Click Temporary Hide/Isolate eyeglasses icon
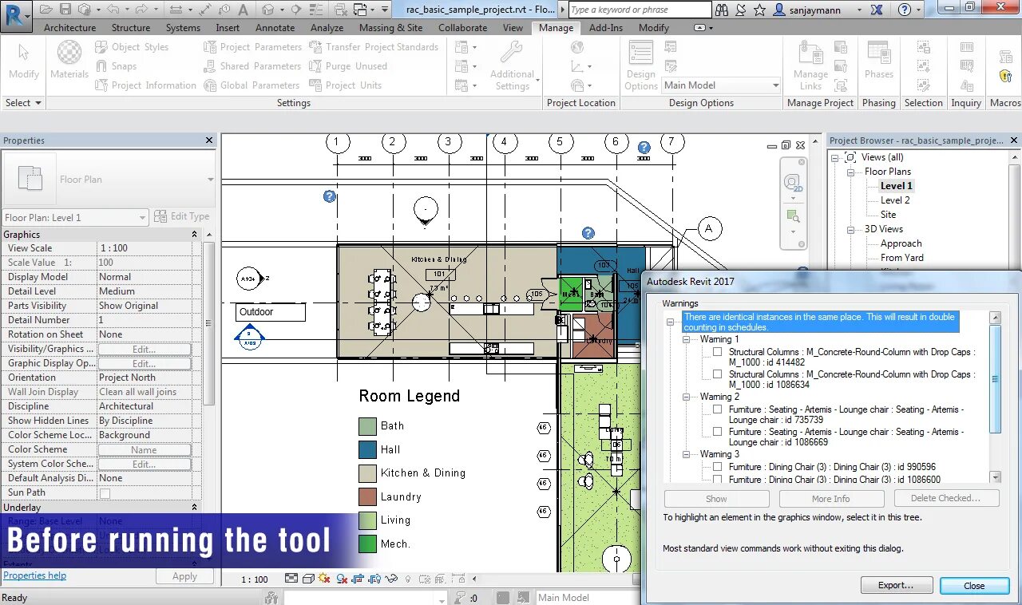Viewport: 1022px width, 605px height. (390, 579)
